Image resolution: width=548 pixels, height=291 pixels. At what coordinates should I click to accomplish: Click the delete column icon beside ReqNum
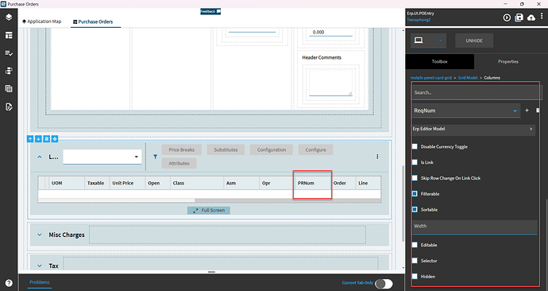(538, 111)
